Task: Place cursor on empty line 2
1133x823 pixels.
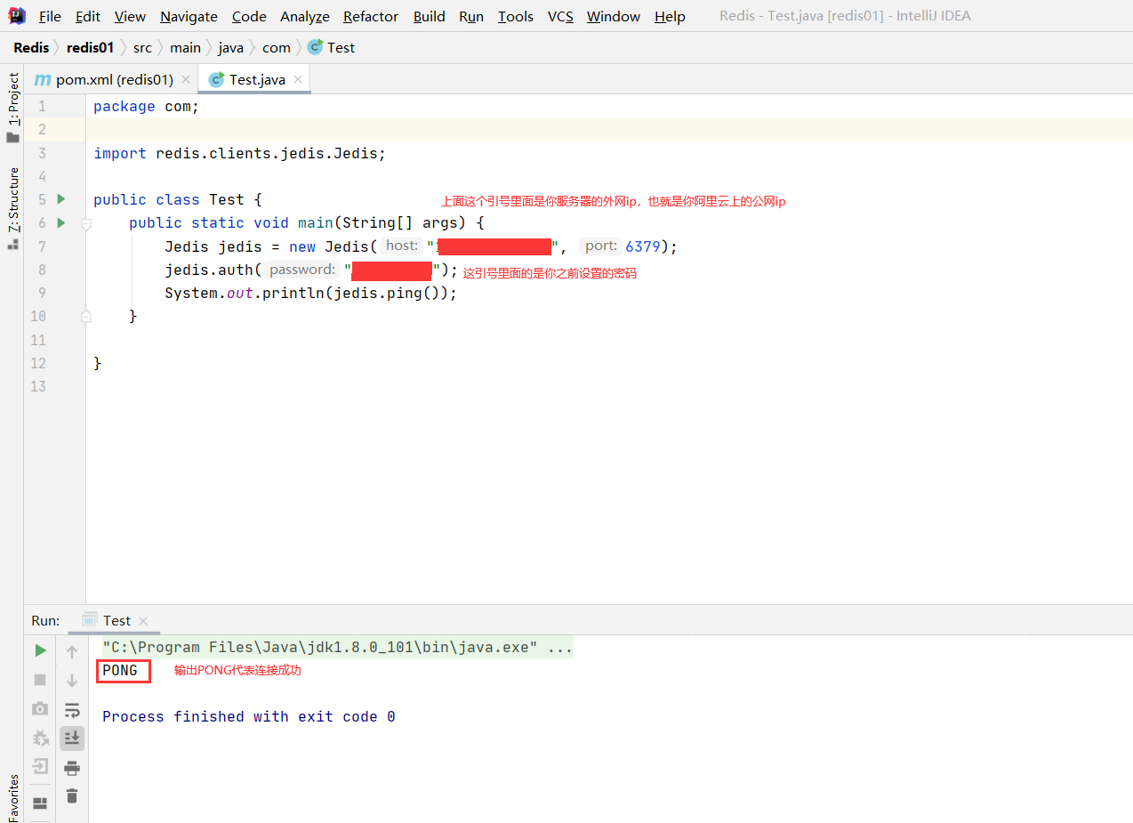Action: coord(609,130)
